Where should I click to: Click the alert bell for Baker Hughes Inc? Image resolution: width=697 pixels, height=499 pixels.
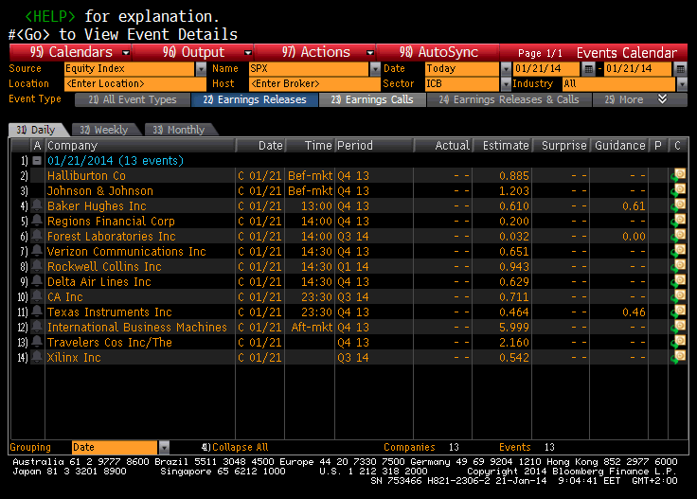click(37, 205)
